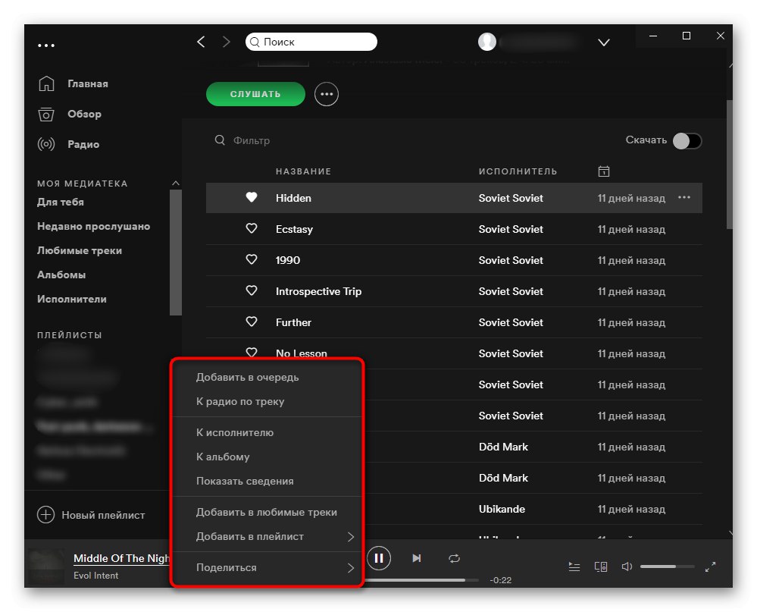Choose К альбому menu item
Viewport: 757px width, 612px height.
click(223, 457)
